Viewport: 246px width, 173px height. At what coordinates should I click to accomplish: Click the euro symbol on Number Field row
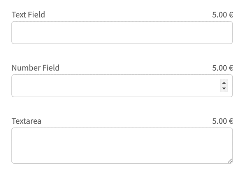(230, 68)
